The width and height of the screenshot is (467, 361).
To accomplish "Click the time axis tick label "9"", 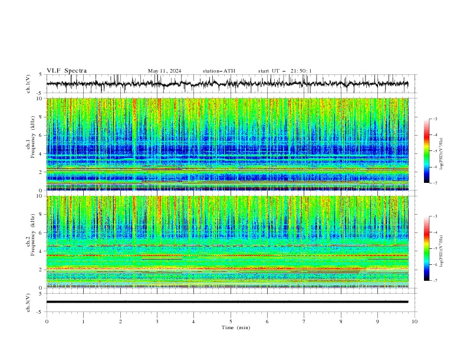I will pos(377,321).
